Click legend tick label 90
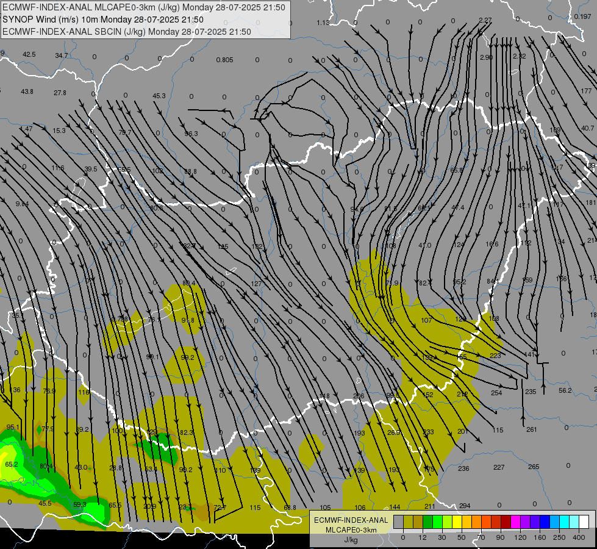Image resolution: width=597 pixels, height=549 pixels. pyautogui.click(x=500, y=537)
